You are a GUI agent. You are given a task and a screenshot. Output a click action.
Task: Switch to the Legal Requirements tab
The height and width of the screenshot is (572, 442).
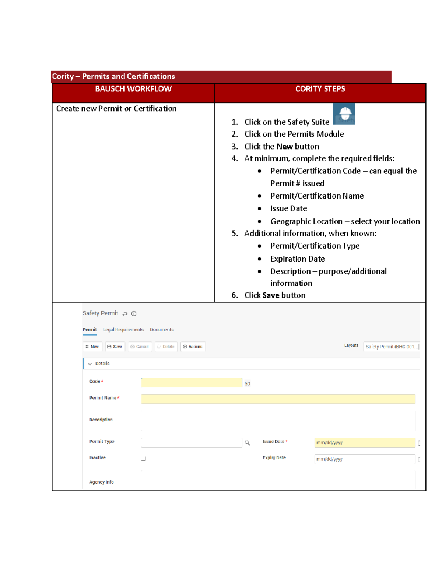tap(123, 330)
